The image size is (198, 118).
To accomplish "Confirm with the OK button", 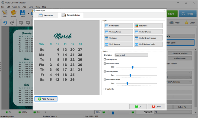I will click(138, 107).
